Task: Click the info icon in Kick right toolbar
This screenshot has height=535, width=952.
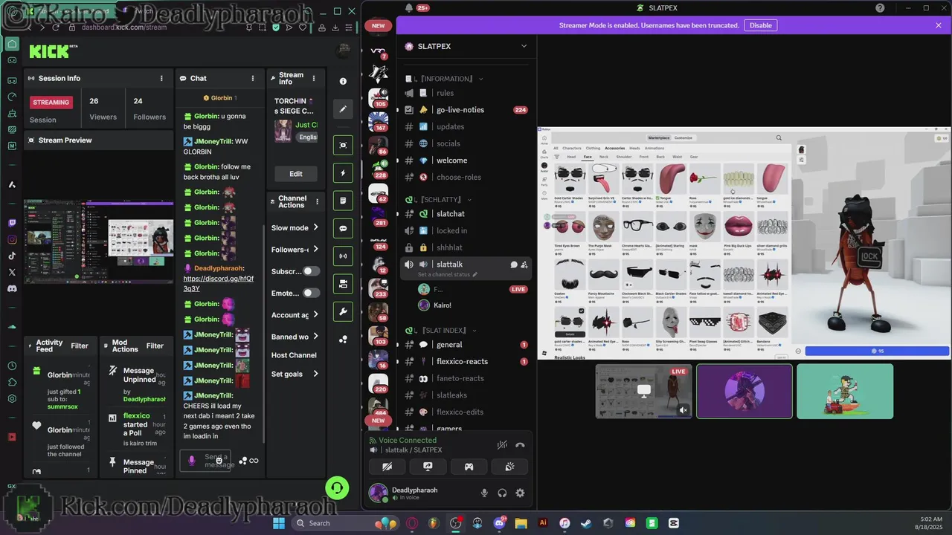Action: tap(343, 81)
